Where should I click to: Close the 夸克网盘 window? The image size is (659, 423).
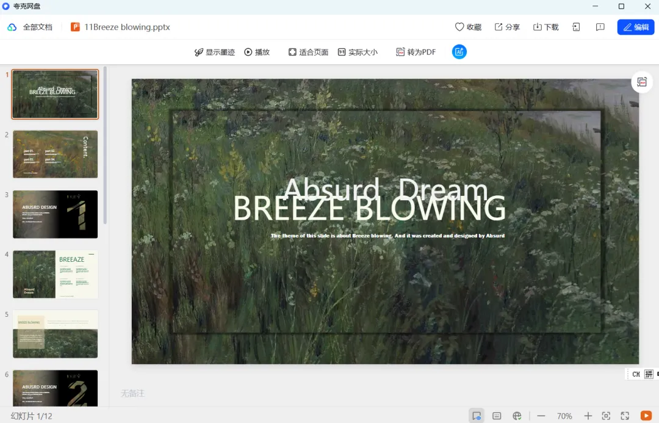coord(647,6)
